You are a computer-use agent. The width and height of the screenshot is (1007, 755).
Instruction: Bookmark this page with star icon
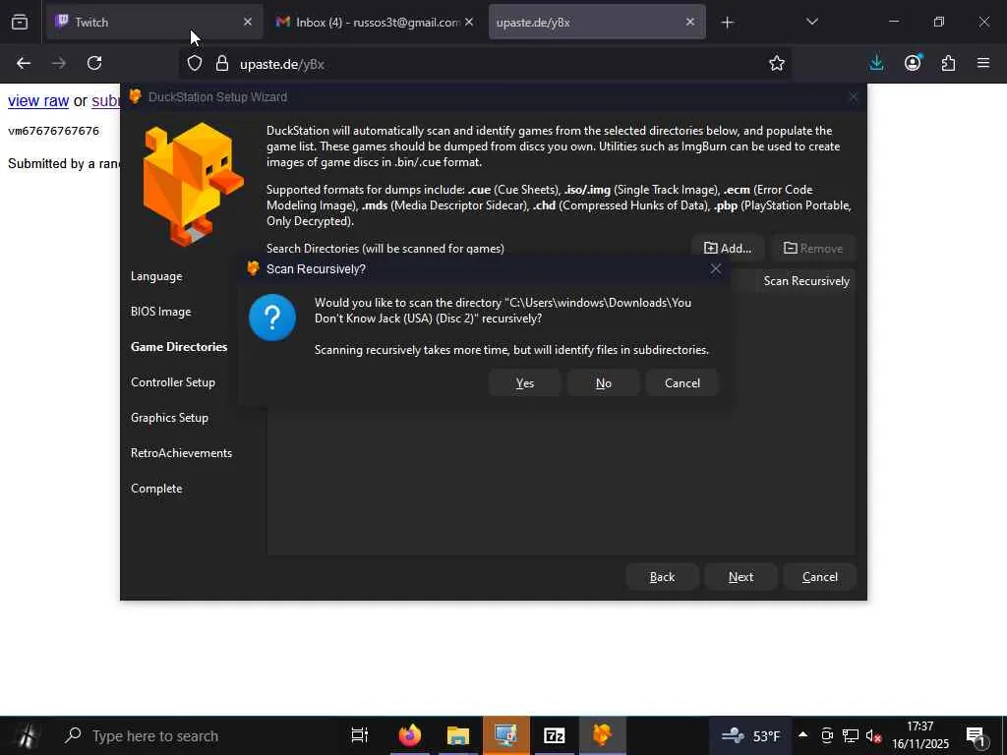pyautogui.click(x=777, y=64)
